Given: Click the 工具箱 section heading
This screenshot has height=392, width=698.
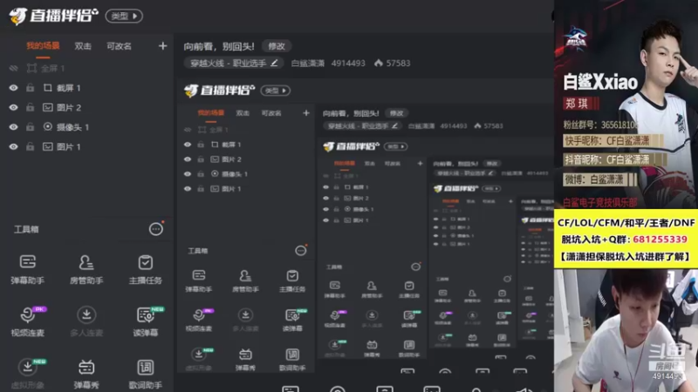Looking at the screenshot, I should [x=26, y=229].
